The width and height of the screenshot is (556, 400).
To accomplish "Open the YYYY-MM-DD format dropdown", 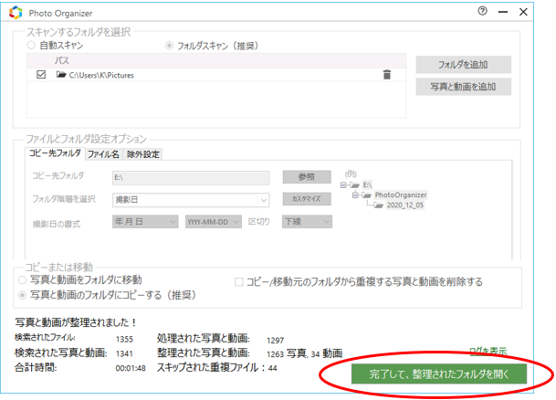I will pyautogui.click(x=214, y=222).
